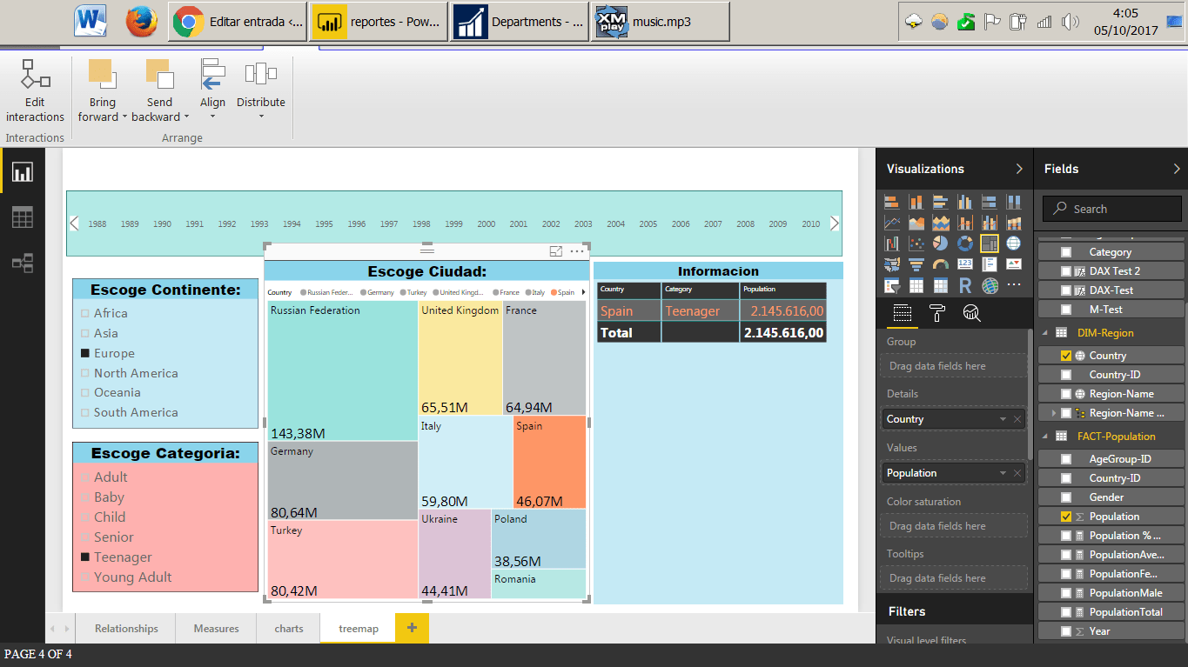The image size is (1188, 667).
Task: Select the scatter chart visualization
Action: pos(916,243)
